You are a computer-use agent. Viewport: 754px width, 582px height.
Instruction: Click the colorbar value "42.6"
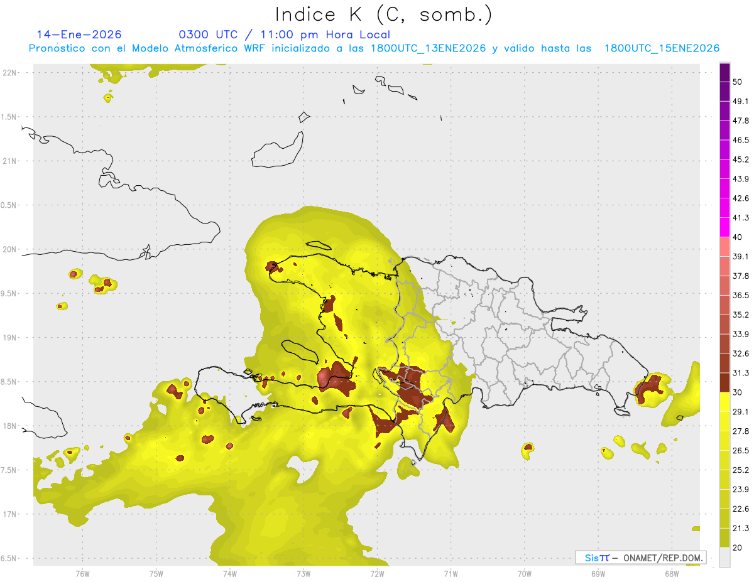(741, 198)
